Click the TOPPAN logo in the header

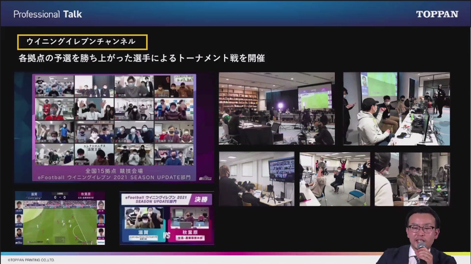click(437, 14)
